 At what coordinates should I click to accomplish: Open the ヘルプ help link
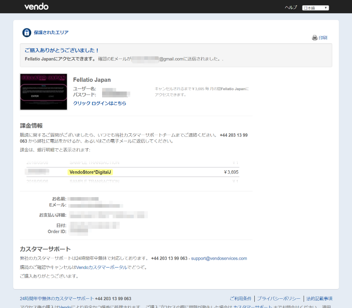pyautogui.click(x=291, y=7)
